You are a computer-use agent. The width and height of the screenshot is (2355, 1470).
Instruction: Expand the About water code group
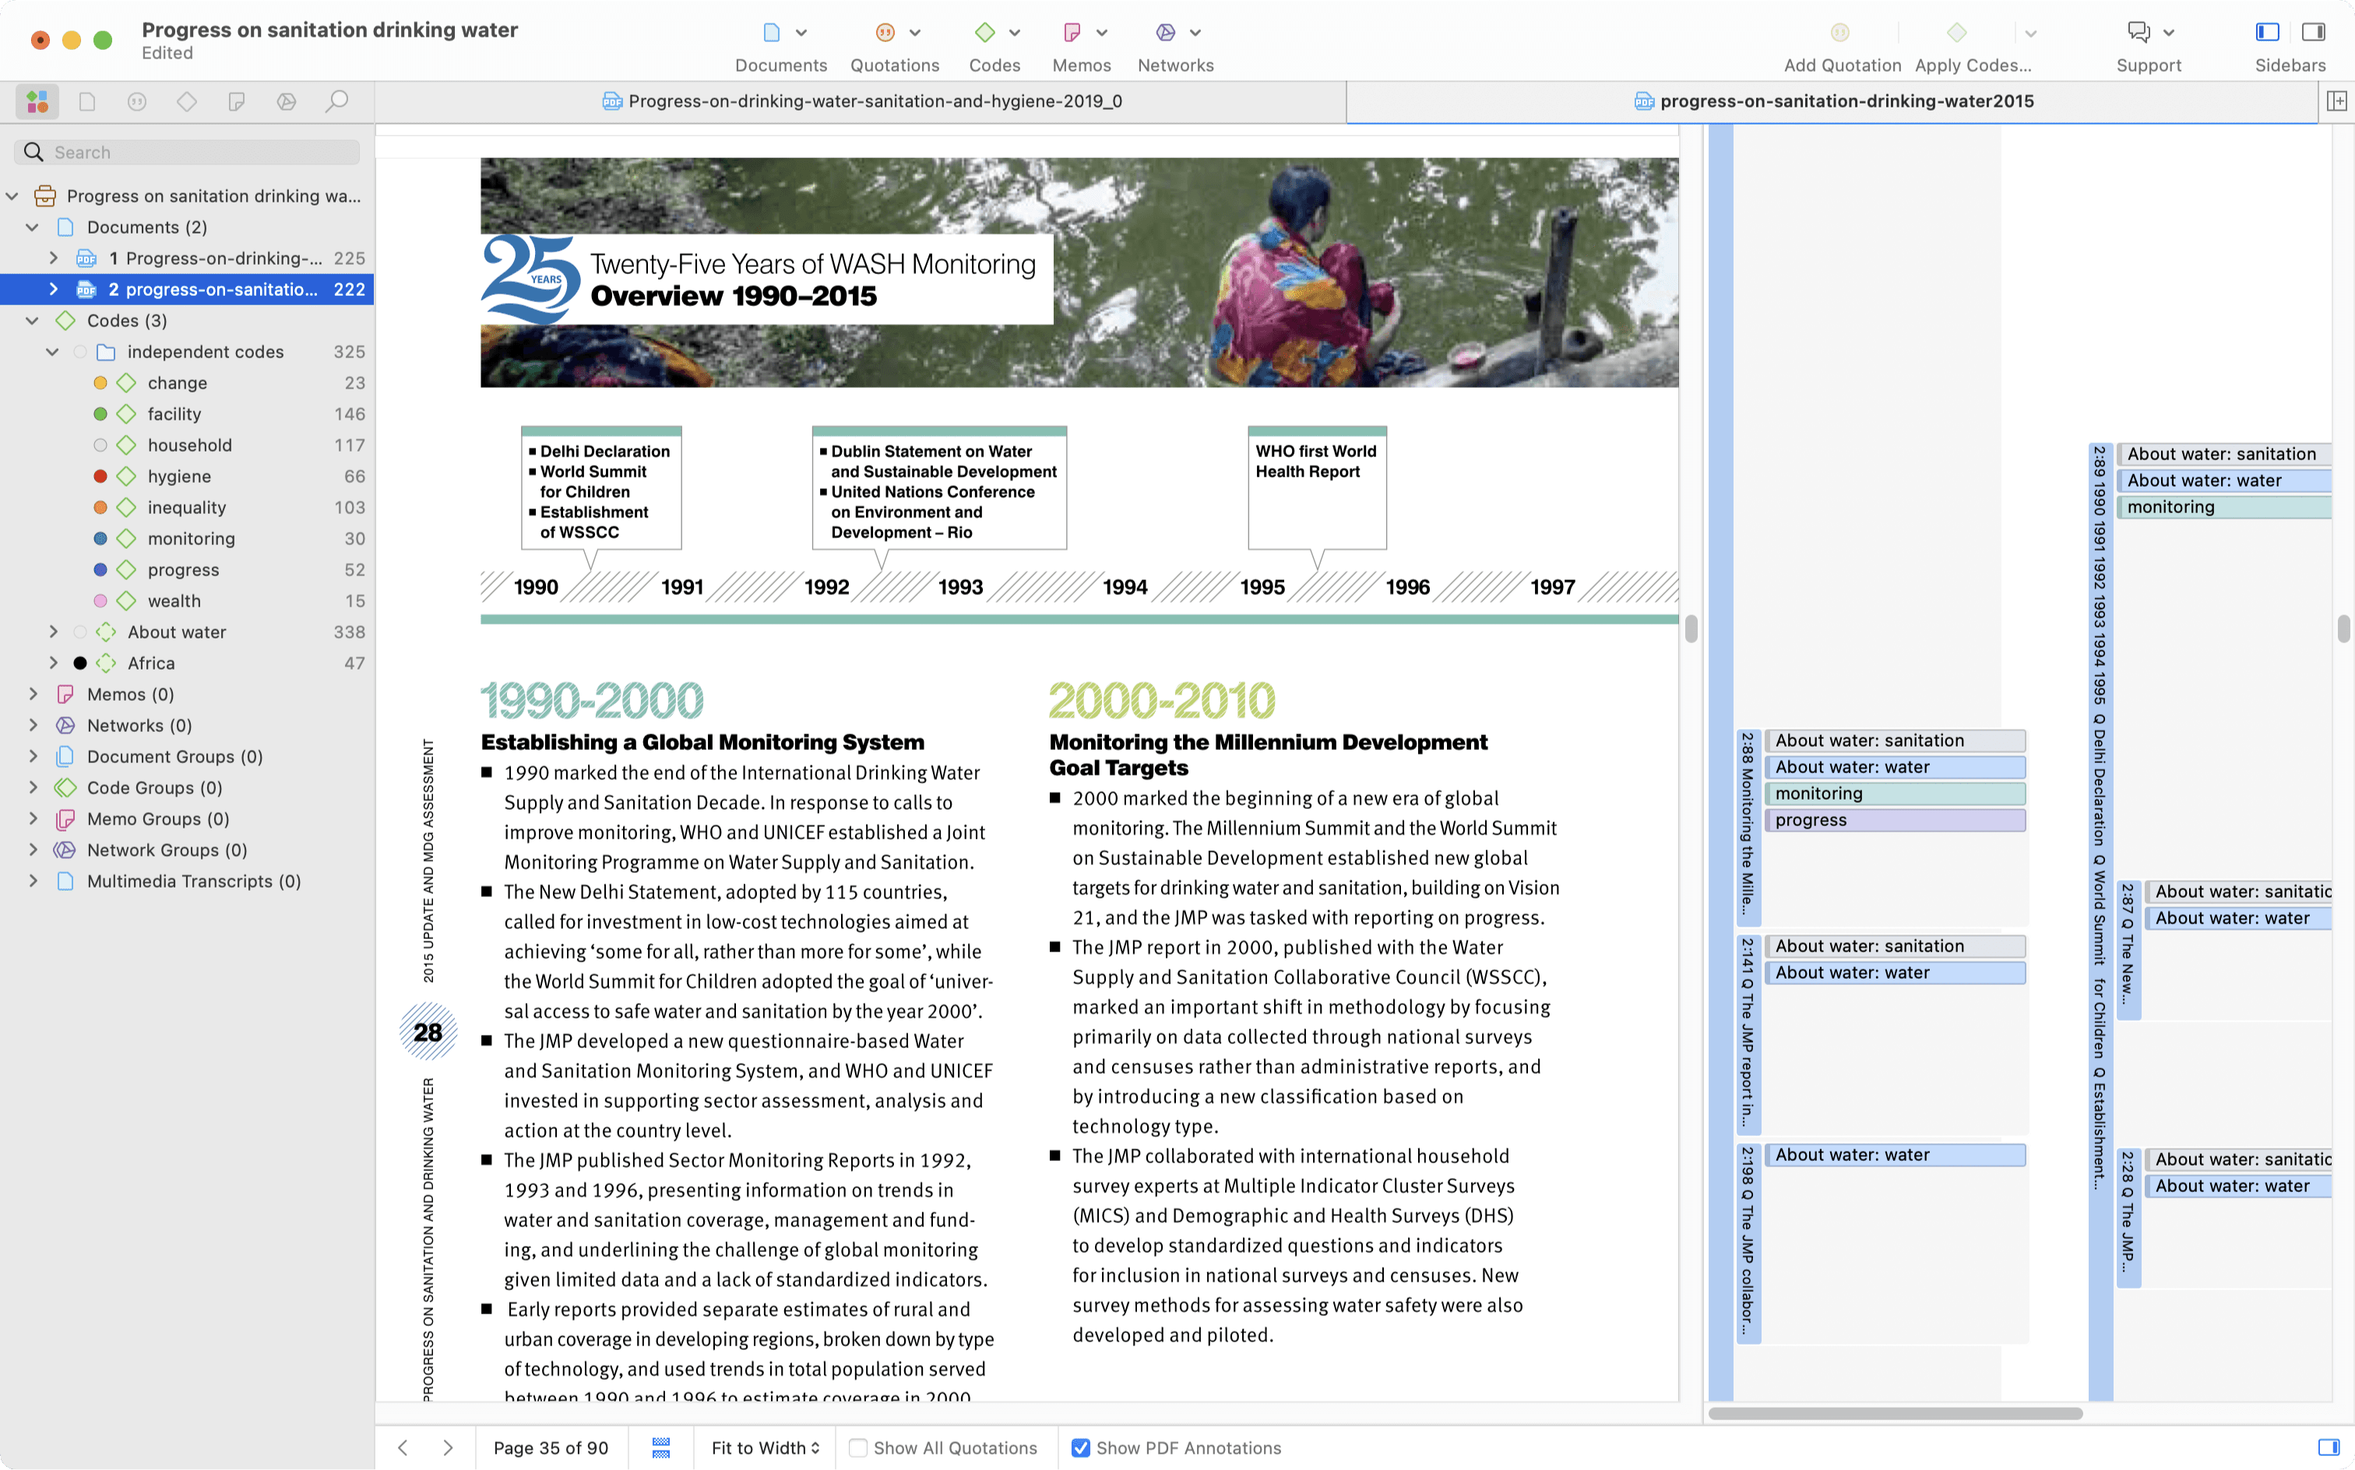pos(54,632)
